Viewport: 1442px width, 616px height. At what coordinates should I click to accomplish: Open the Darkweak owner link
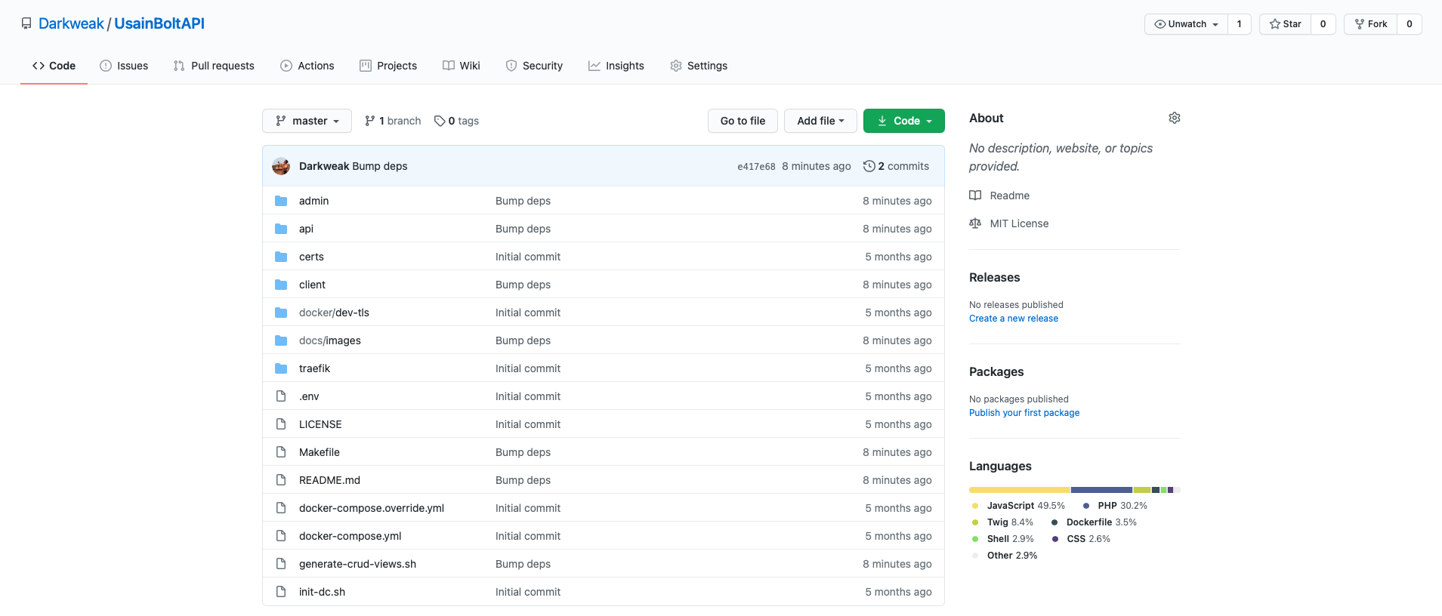point(71,23)
